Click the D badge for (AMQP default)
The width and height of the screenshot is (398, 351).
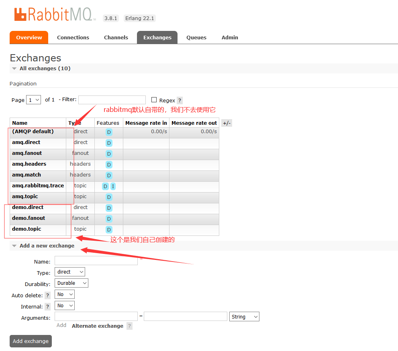[x=109, y=132]
